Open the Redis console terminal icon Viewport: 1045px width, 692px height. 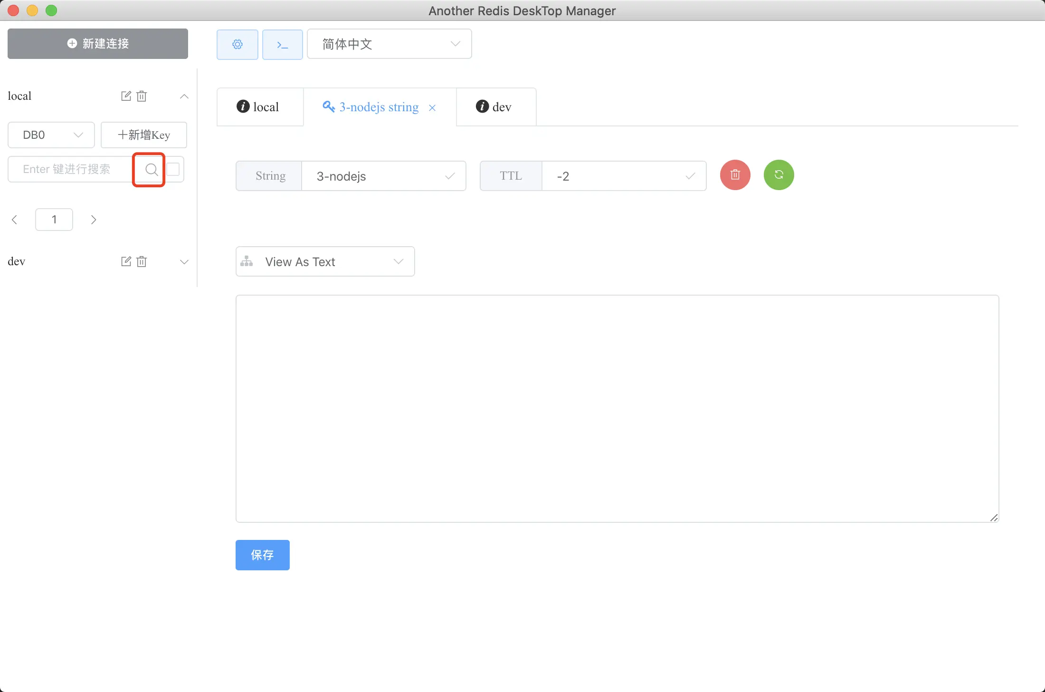[x=282, y=44]
